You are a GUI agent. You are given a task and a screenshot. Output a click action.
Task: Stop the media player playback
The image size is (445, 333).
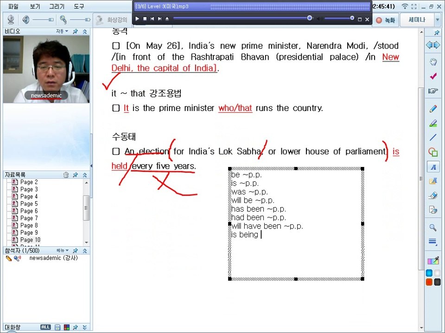tap(145, 18)
